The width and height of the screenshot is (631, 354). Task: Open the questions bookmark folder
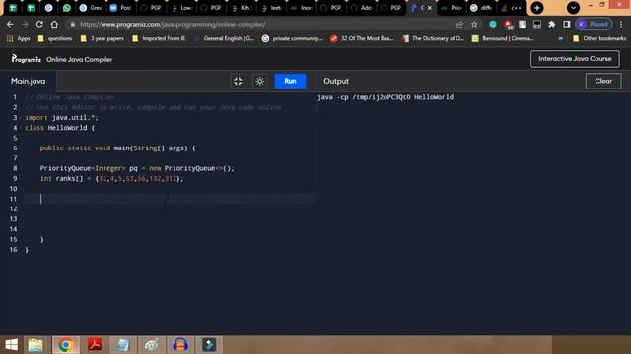click(55, 38)
